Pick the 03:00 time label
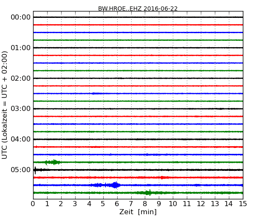276x221 pixels. [x=21, y=108]
